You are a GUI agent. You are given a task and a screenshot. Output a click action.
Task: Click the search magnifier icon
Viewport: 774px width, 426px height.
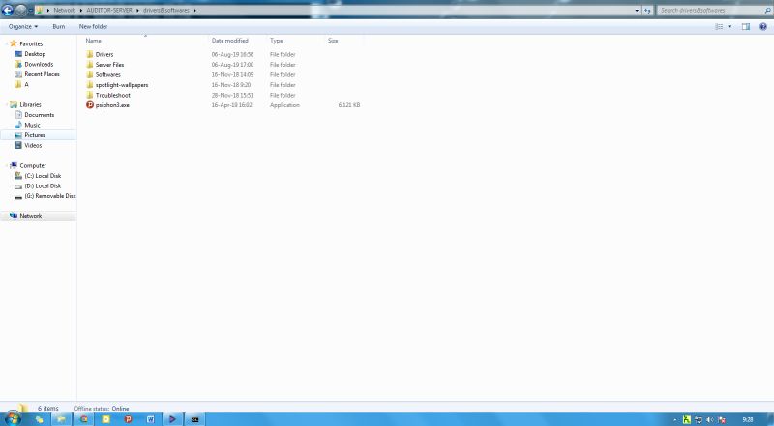tap(767, 10)
